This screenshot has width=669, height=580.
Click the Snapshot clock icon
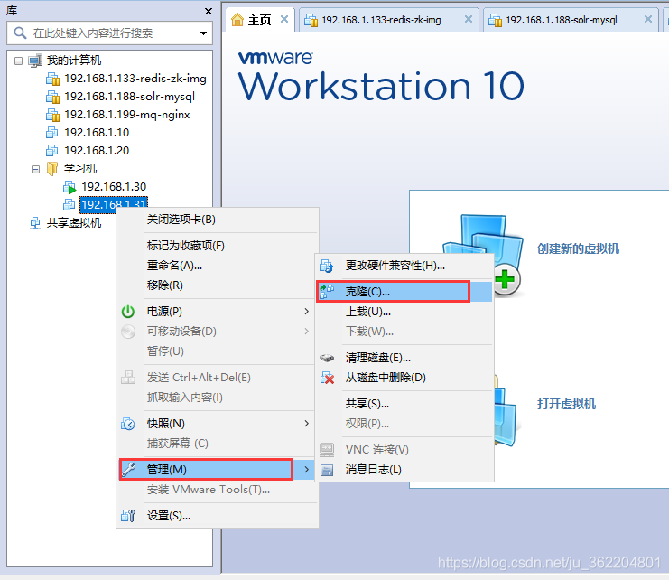pos(128,424)
